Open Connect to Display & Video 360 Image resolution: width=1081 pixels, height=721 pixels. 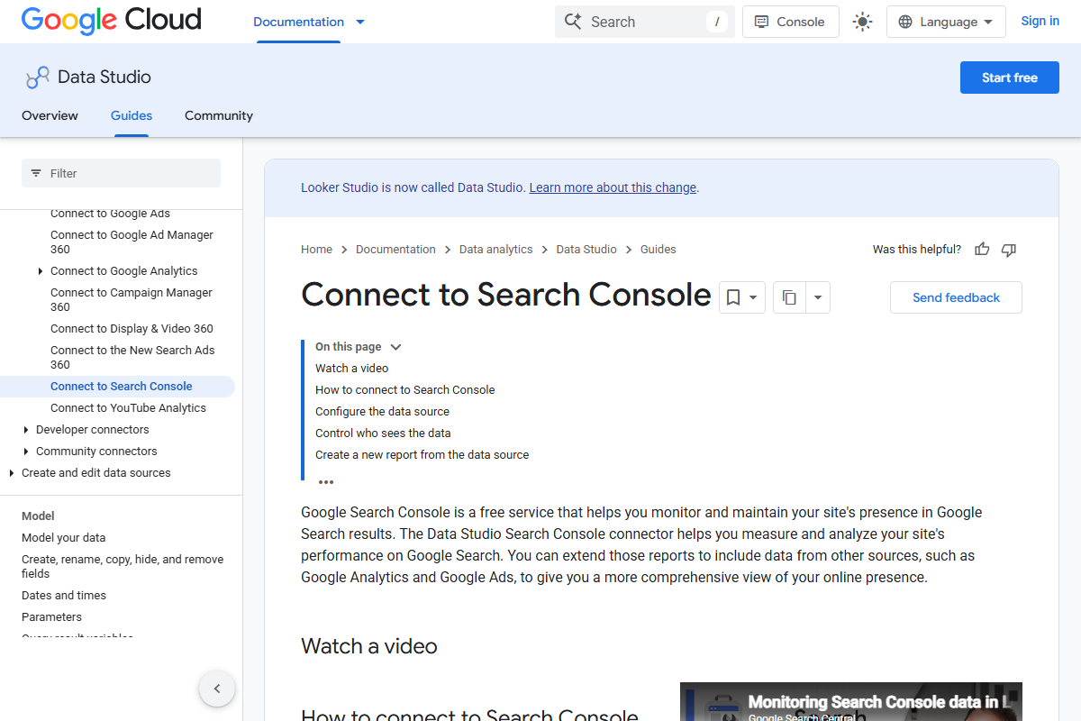[x=132, y=329]
